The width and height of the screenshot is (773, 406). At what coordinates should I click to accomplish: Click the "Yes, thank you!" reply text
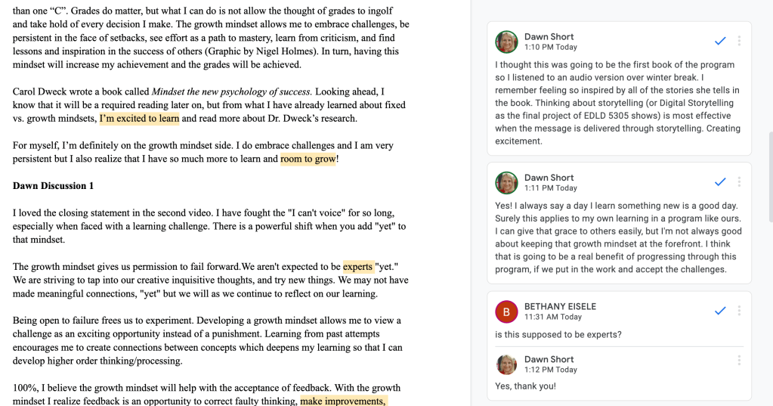coord(525,386)
